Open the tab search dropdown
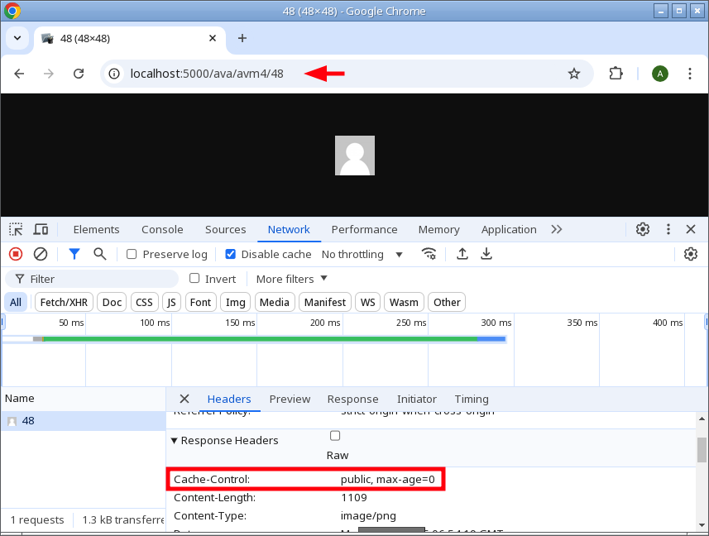This screenshot has height=536, width=709. coord(17,38)
